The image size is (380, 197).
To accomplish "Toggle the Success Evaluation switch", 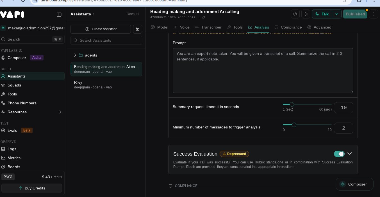I will 339,154.
